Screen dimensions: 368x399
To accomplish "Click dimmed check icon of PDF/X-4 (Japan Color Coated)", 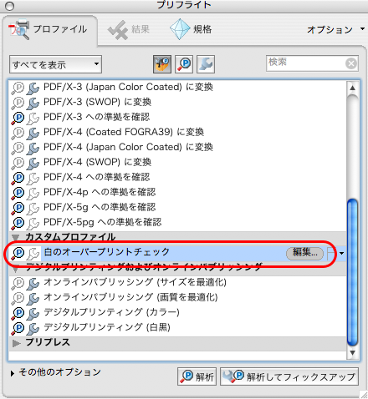I will tap(18, 148).
